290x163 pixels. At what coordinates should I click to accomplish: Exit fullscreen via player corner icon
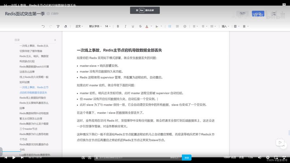[284, 157]
